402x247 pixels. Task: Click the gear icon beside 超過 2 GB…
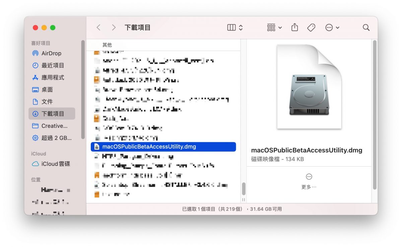35,138
